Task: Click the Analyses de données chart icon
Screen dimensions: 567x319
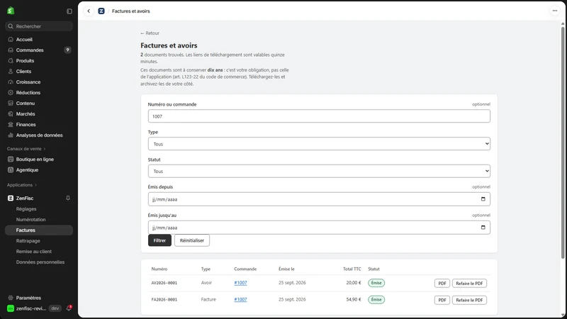Action: pyautogui.click(x=11, y=135)
